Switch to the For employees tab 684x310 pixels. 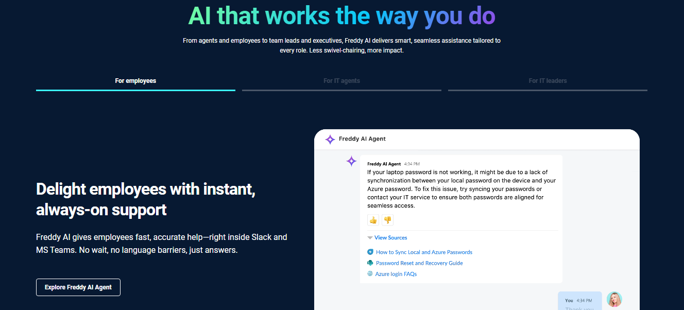[135, 81]
